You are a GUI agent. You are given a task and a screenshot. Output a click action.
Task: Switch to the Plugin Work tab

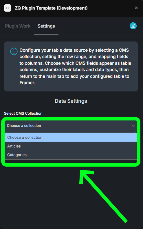pos(18,26)
